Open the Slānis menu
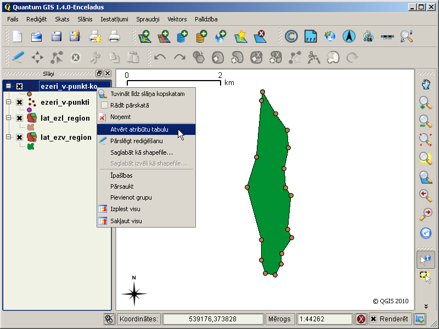Viewport: 439px width, 329px height. [85, 19]
